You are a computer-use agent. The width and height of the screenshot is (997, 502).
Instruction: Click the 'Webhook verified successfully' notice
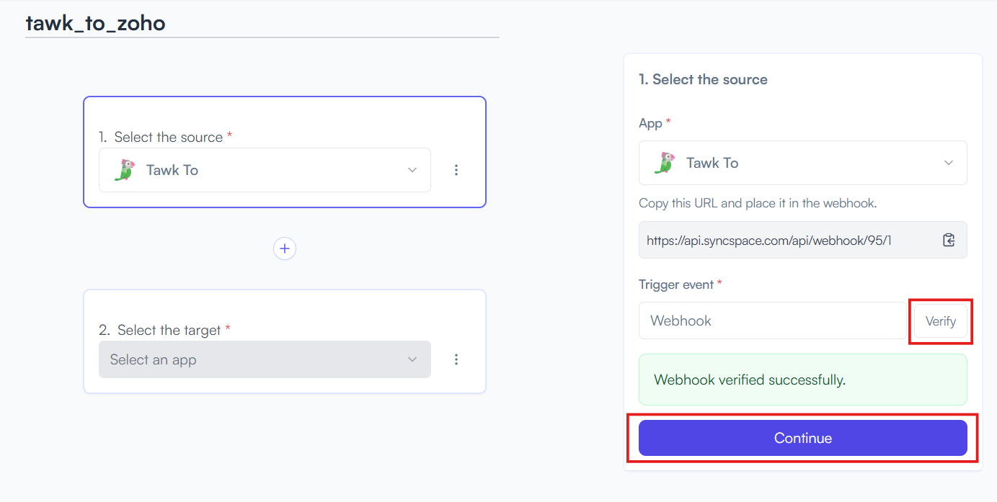click(803, 380)
